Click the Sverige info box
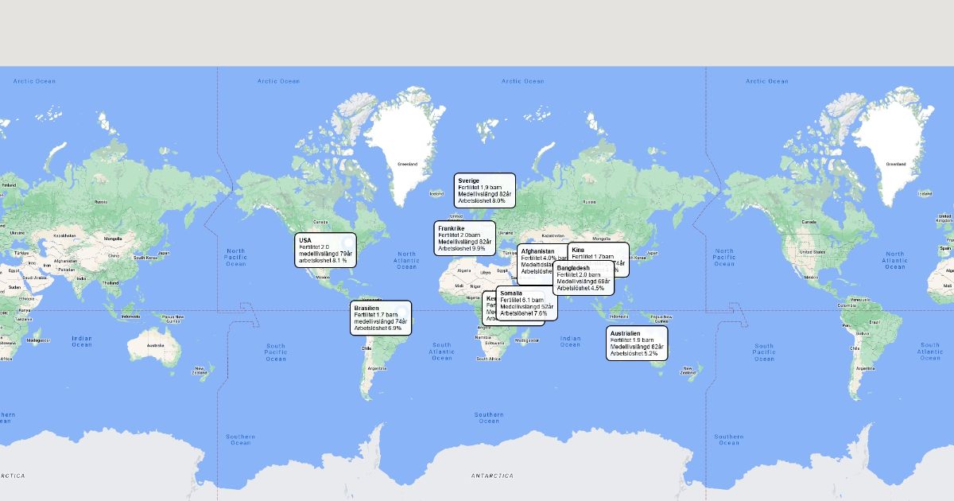Screen dimensions: 954x501 click(x=484, y=191)
